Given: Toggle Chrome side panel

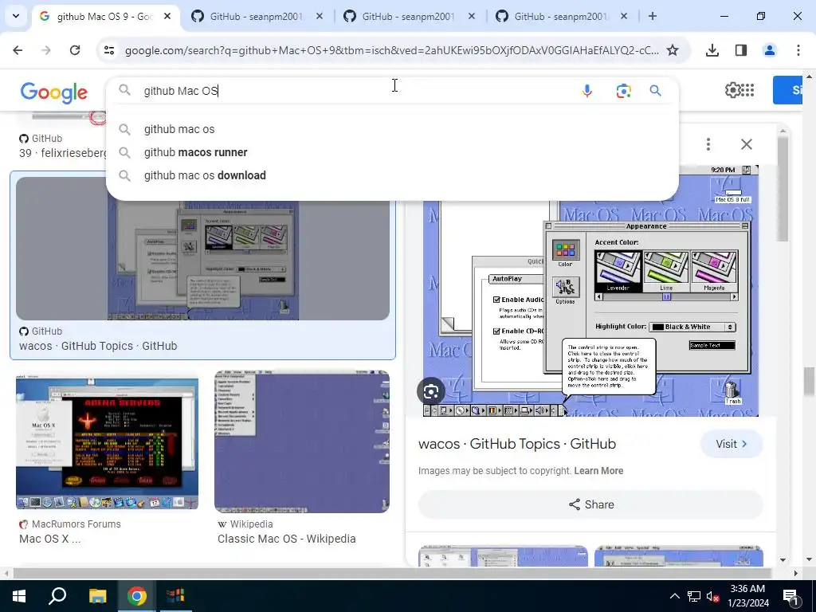Looking at the screenshot, I should point(741,50).
